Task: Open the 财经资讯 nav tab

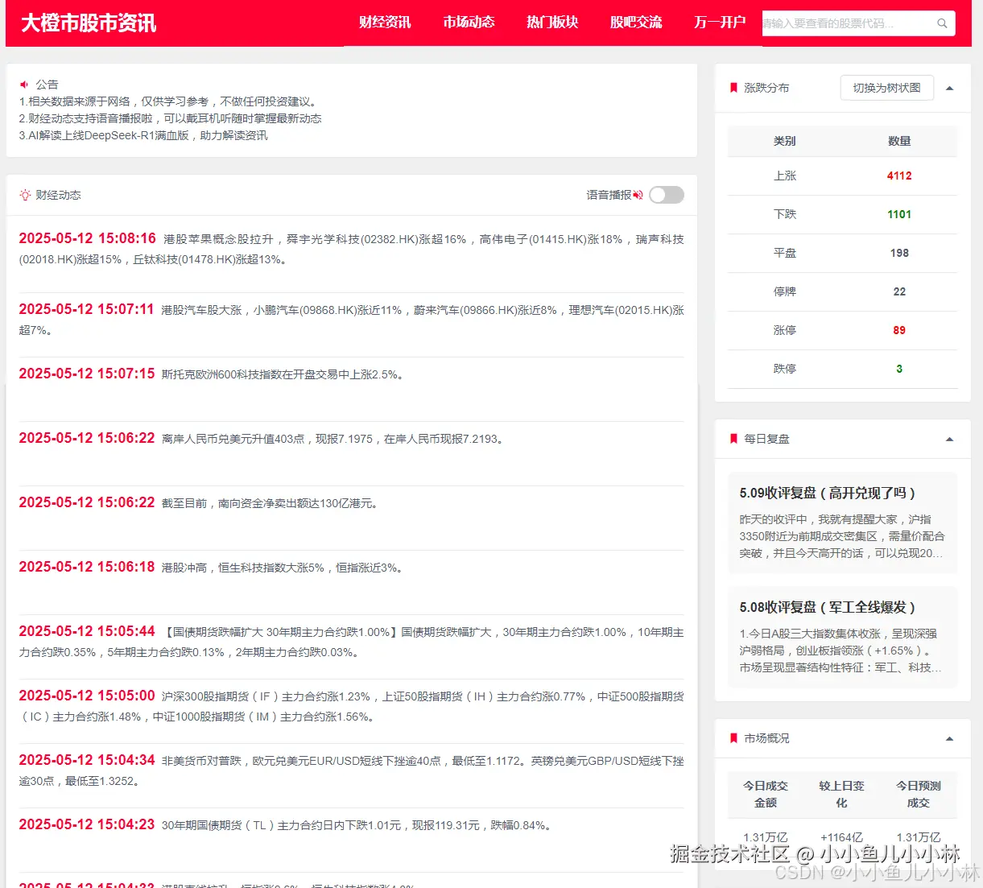Action: tap(385, 23)
